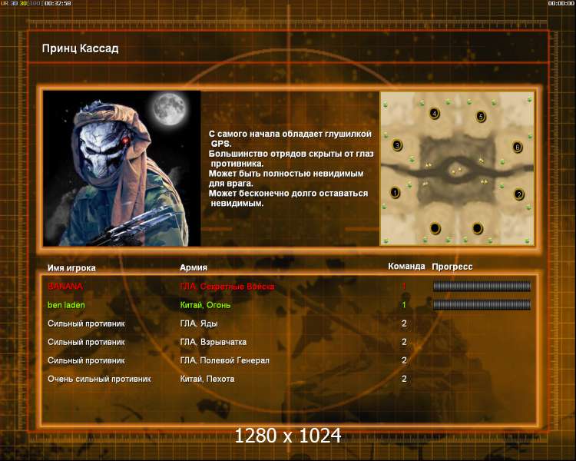Click start position 4 on the minimap
Image resolution: width=576 pixels, height=461 pixels.
[x=435, y=113]
